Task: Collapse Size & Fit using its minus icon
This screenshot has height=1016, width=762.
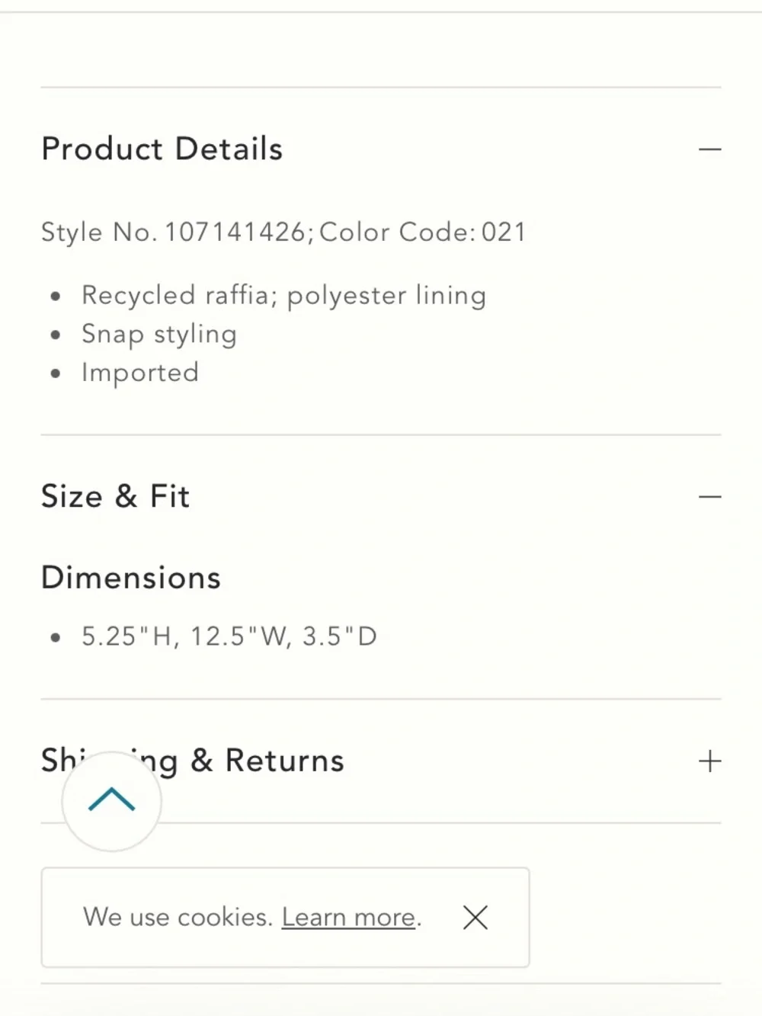Action: (709, 497)
